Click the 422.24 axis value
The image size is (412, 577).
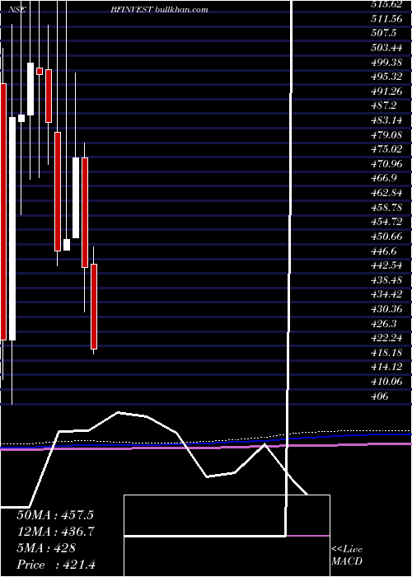point(386,337)
